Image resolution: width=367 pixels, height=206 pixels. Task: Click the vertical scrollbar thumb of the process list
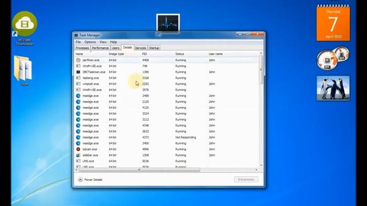pos(261,70)
